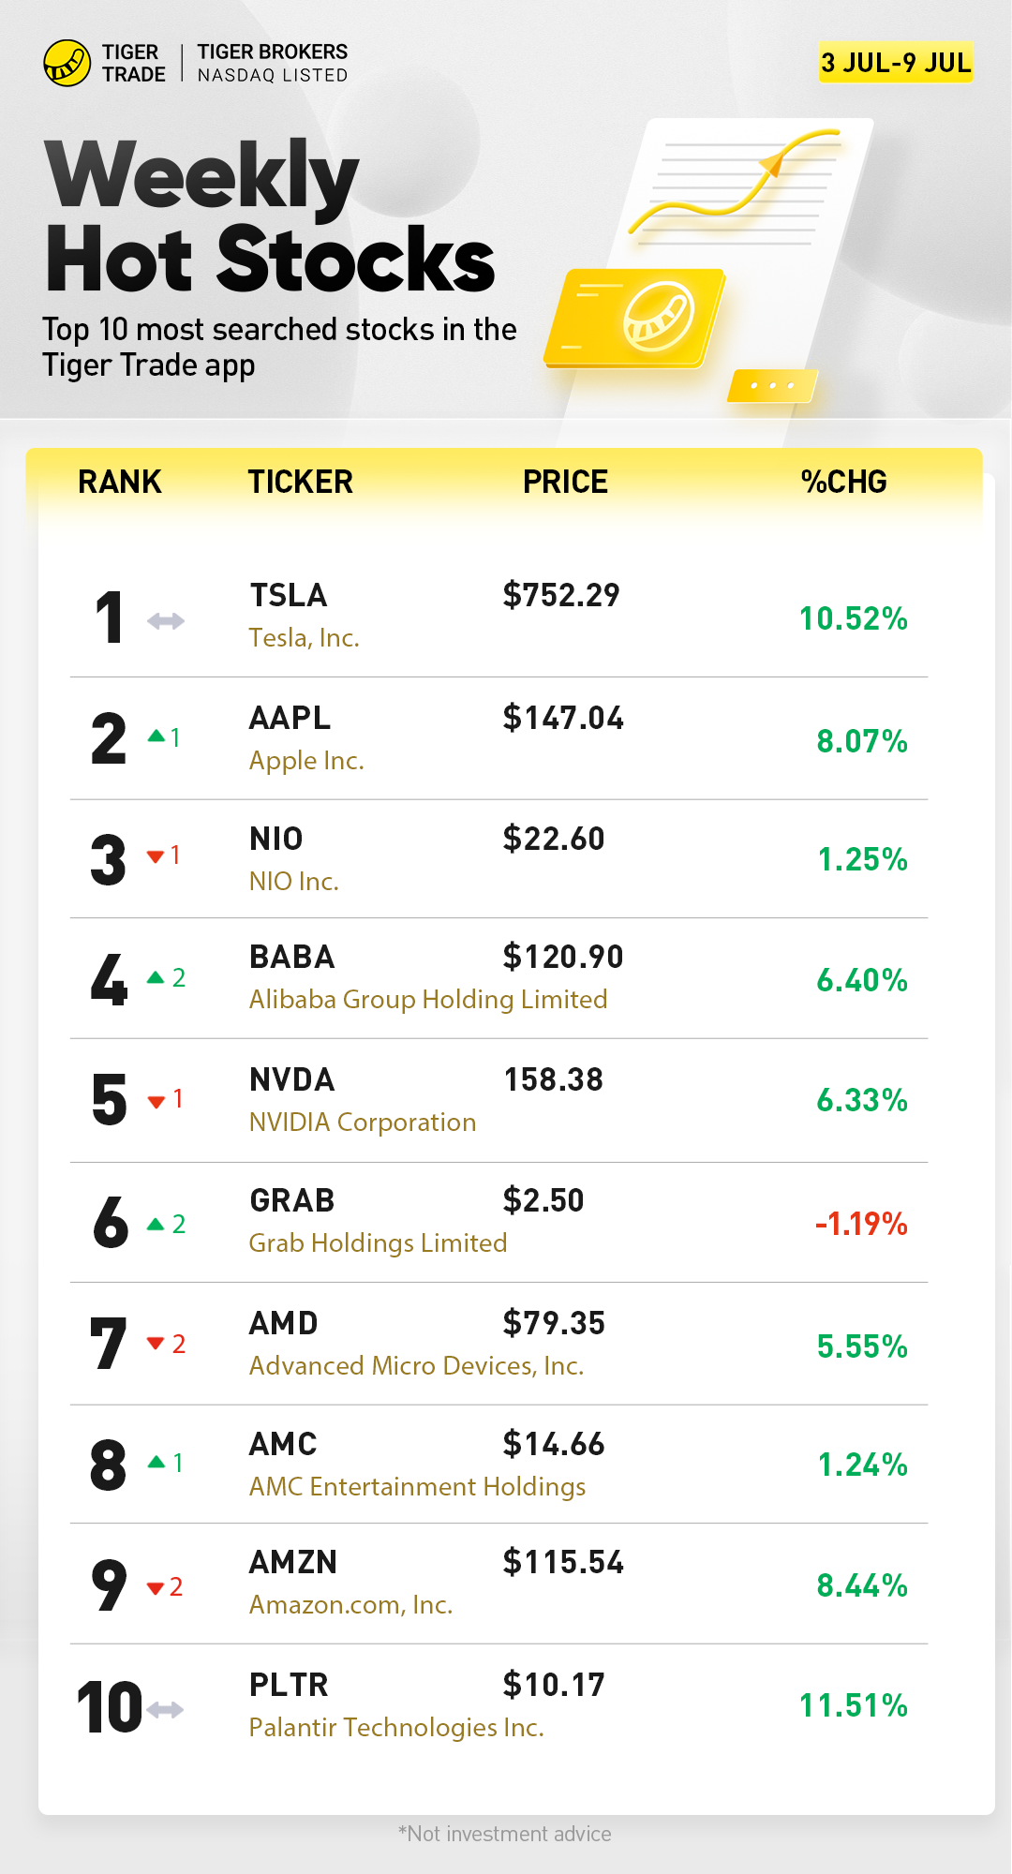Open the TSLA ticker link
1012x1874 pixels.
pyautogui.click(x=289, y=595)
